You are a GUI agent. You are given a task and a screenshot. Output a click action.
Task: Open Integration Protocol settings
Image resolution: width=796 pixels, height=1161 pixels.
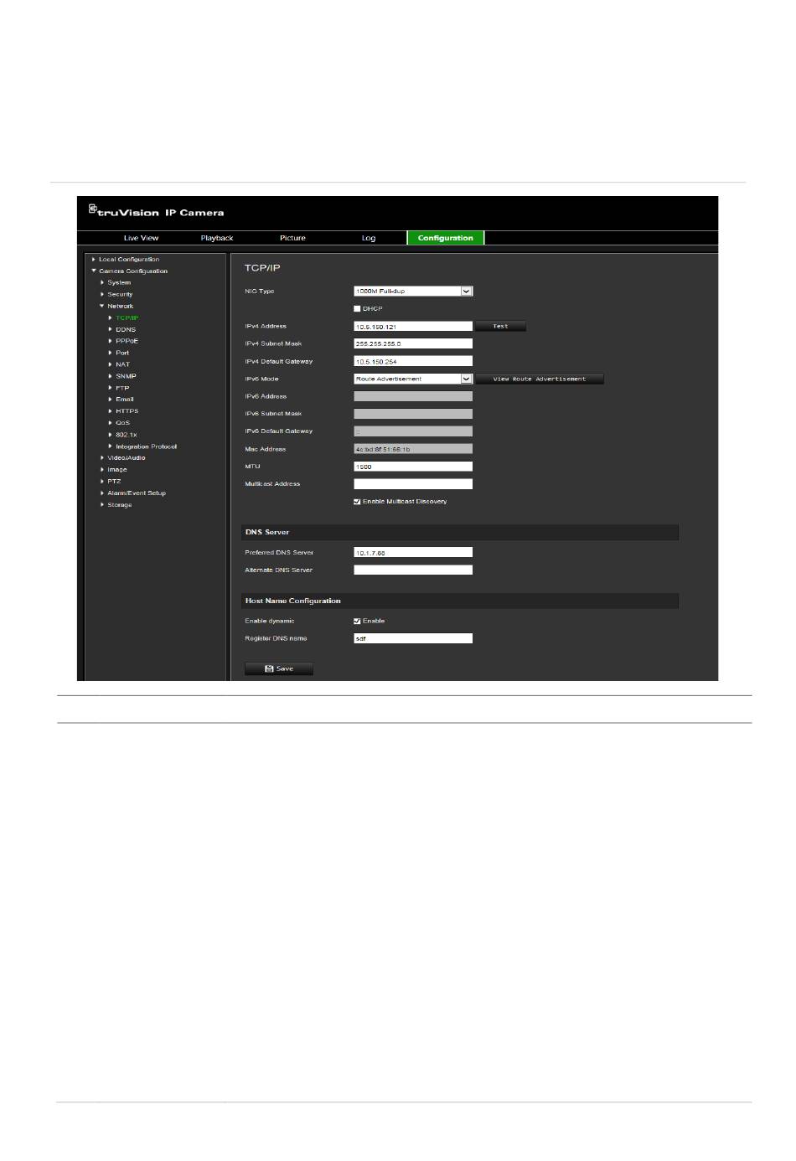tap(146, 446)
